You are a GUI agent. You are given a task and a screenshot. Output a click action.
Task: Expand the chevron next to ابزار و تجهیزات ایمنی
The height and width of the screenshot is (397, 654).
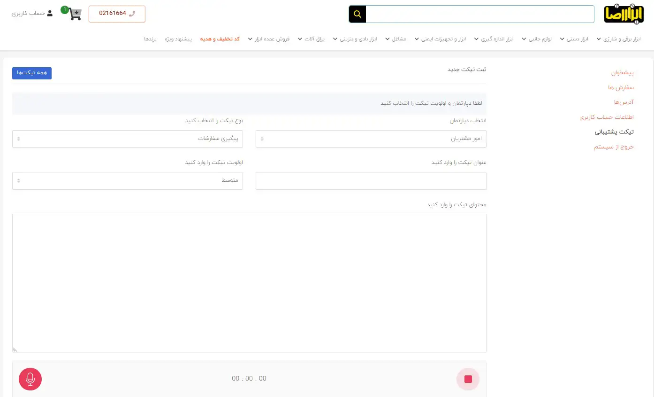click(x=417, y=39)
